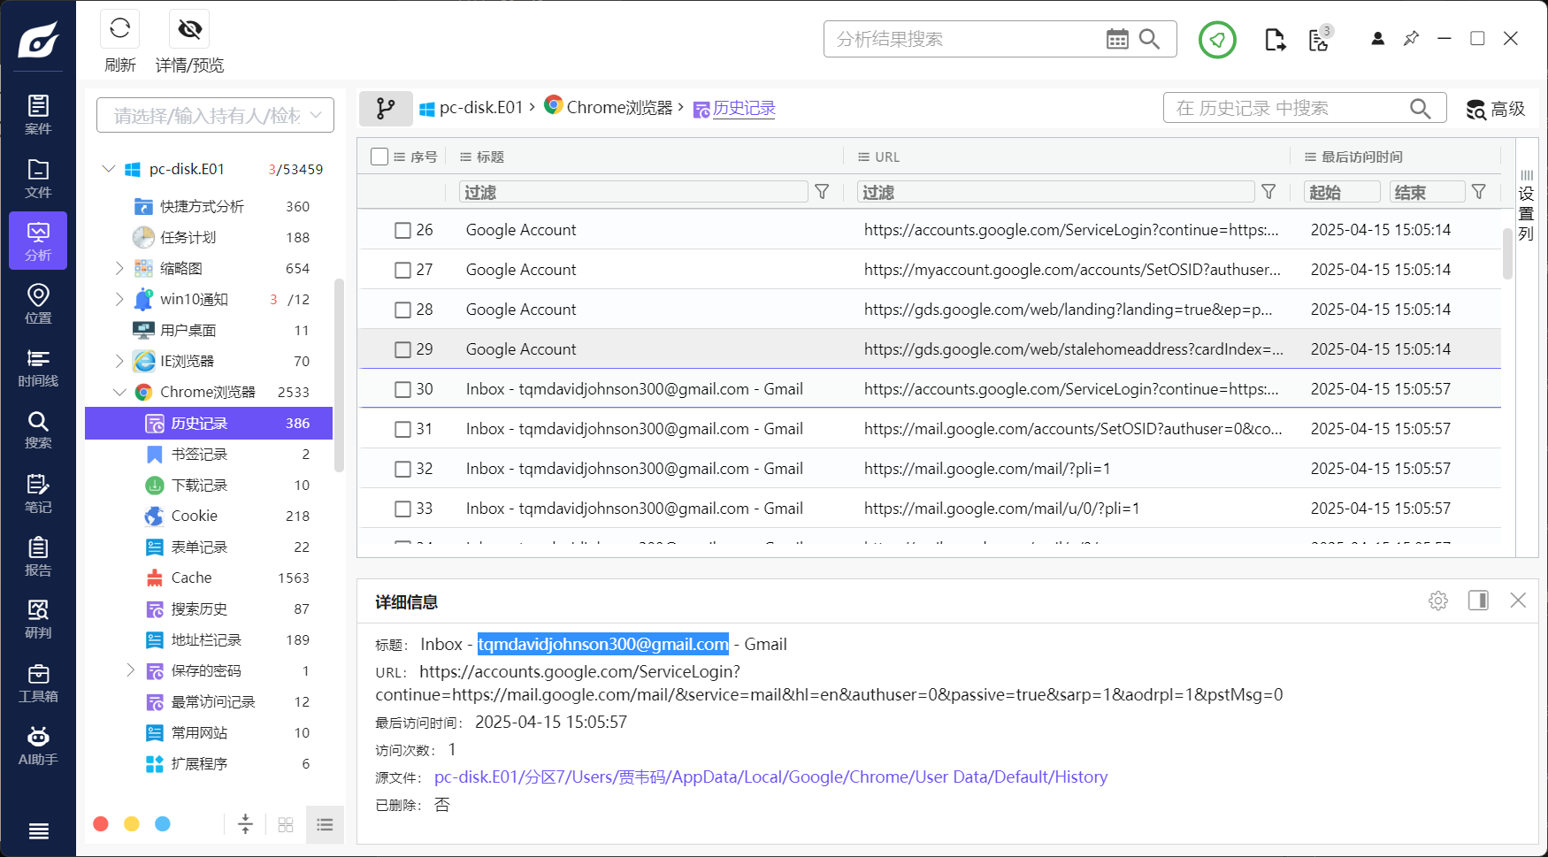Expand the 缩略图 tree node

[119, 268]
